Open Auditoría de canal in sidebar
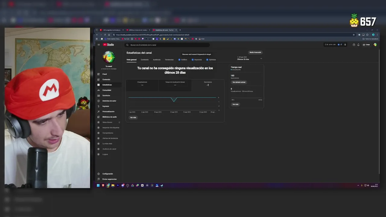 tap(109, 149)
